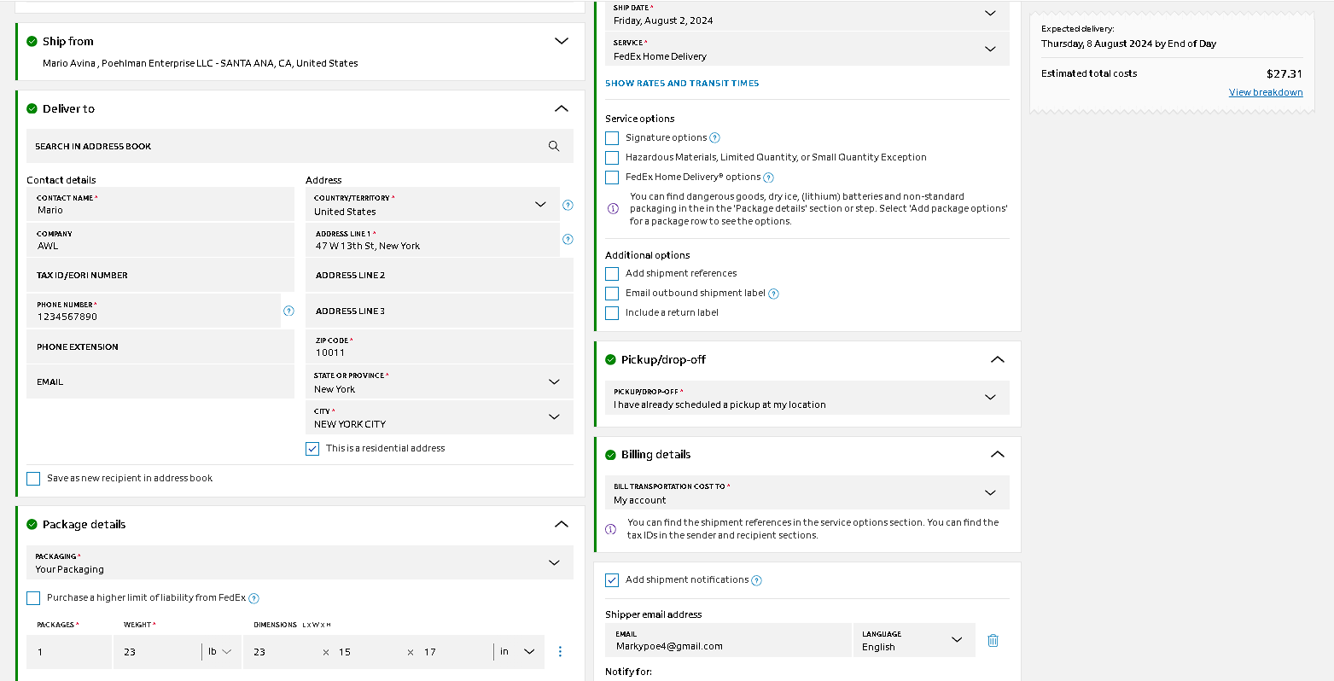
Task: Open help icon for Add shipment notifications
Action: click(756, 580)
